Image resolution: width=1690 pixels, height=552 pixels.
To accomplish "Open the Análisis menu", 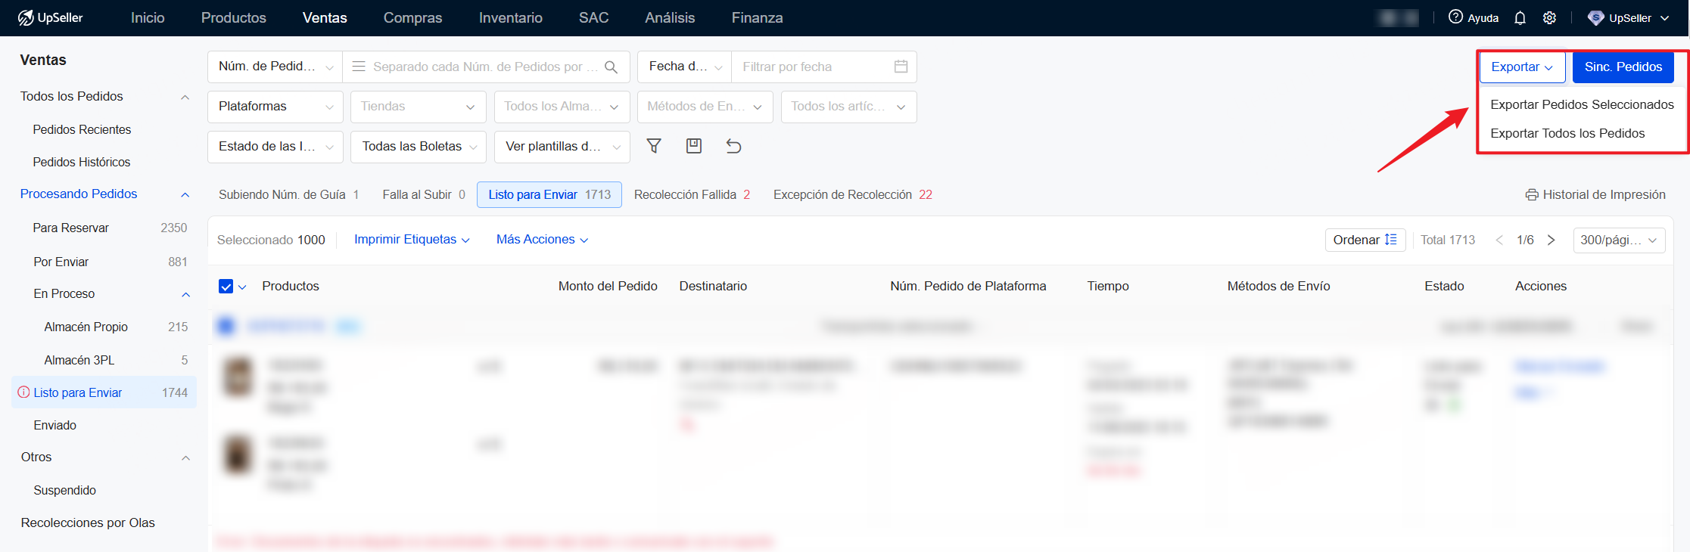I will coord(670,17).
